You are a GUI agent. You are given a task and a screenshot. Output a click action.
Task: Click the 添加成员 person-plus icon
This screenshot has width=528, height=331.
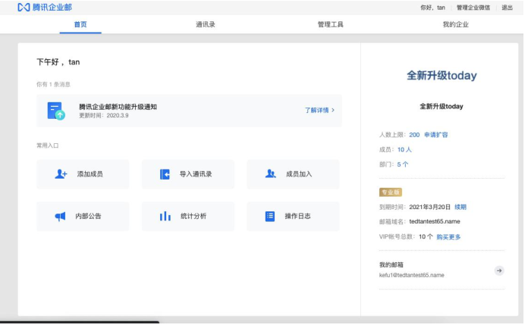tap(61, 174)
